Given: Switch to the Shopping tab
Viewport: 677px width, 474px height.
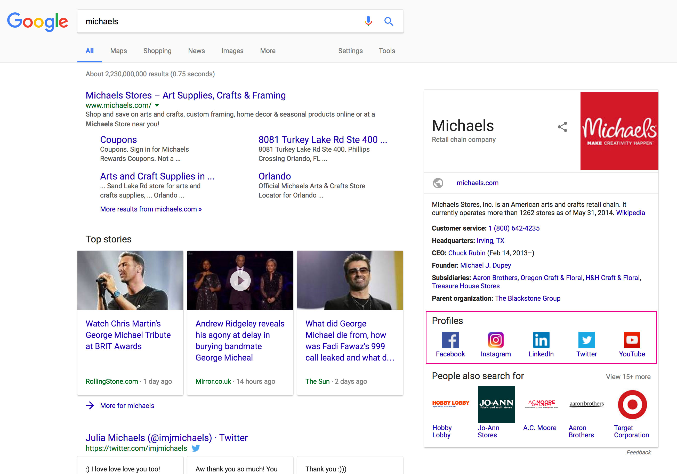Looking at the screenshot, I should tap(157, 51).
